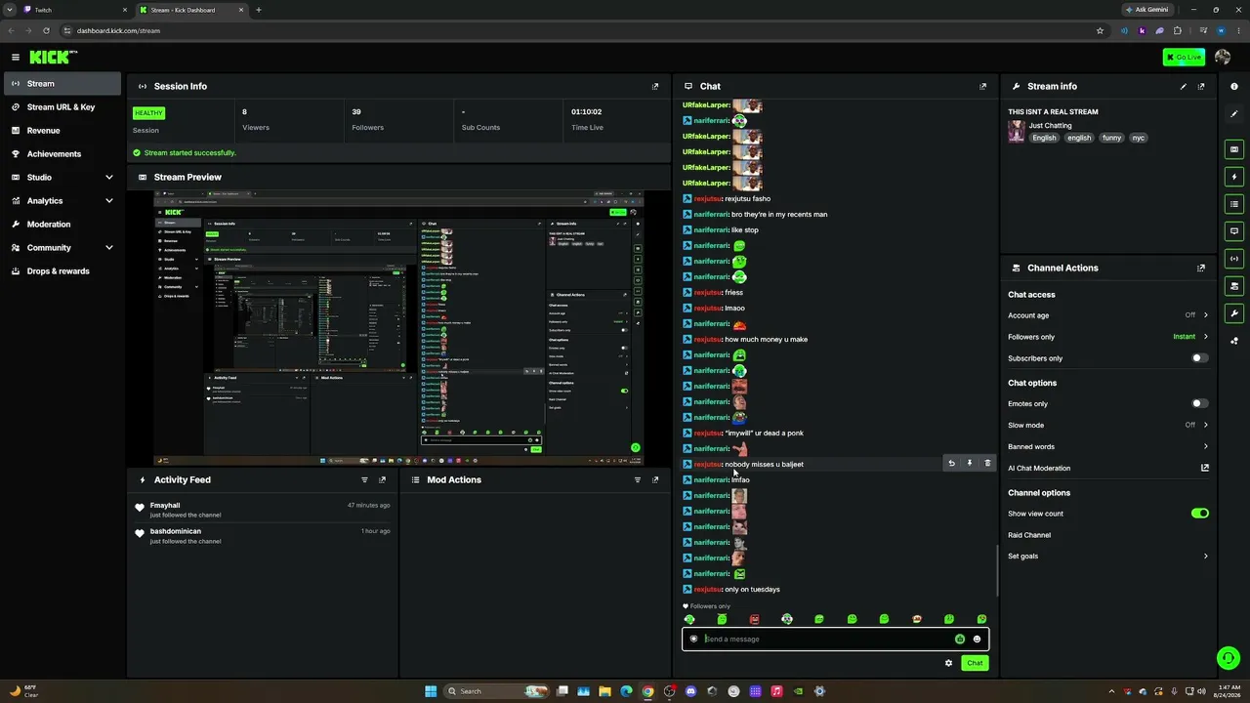
Task: Pop out the Activity Feed panel
Action: [x=382, y=479]
